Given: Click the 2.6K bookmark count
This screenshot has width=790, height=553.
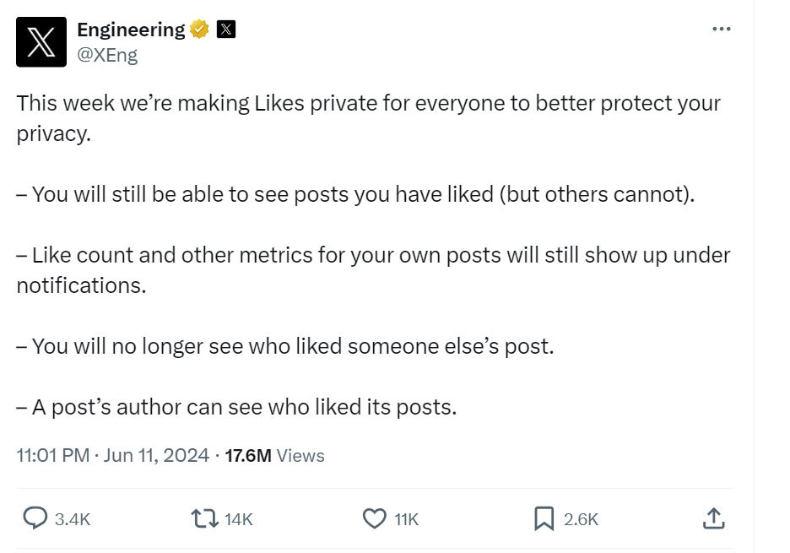Looking at the screenshot, I should click(581, 519).
